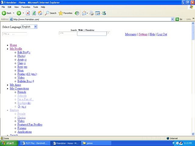Open the File menu
Image resolution: width=195 pixels, height=146 pixels.
tap(3, 7)
